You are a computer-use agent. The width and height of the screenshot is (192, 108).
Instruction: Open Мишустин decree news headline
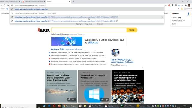coord(78,55)
